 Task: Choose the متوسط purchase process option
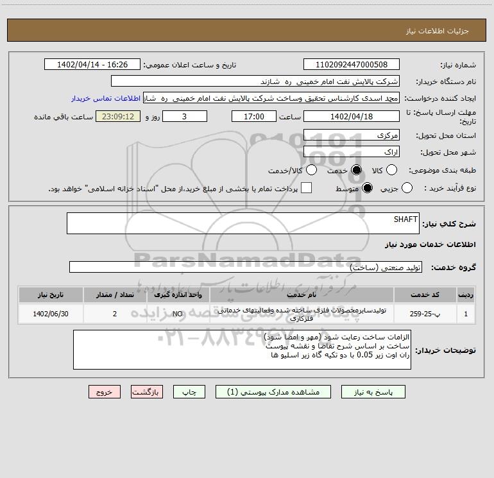368,188
